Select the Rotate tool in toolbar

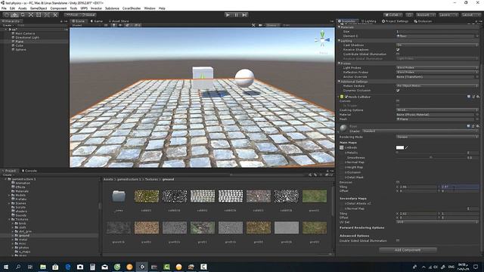(23, 15)
